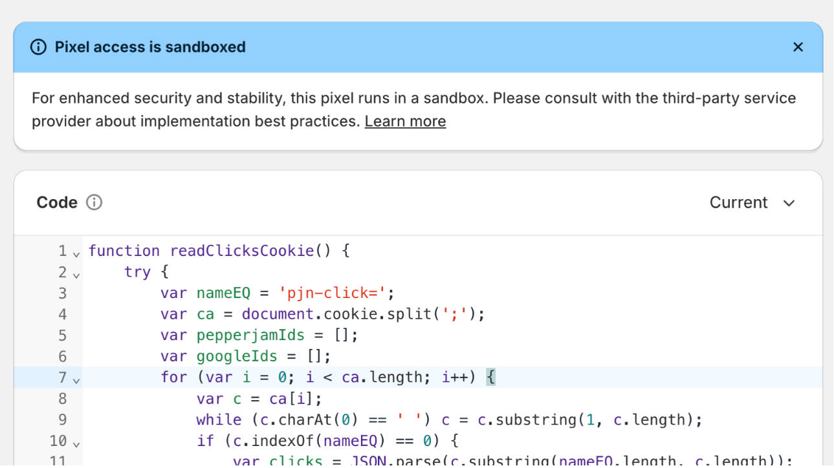Image resolution: width=836 pixels, height=468 pixels.
Task: Click the 'Code' section heading
Action: tap(57, 202)
